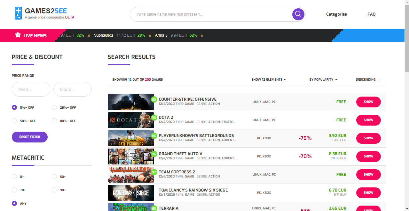The image size is (409, 211).
Task: Click the -75% discount on PUBG row
Action: coord(305,138)
